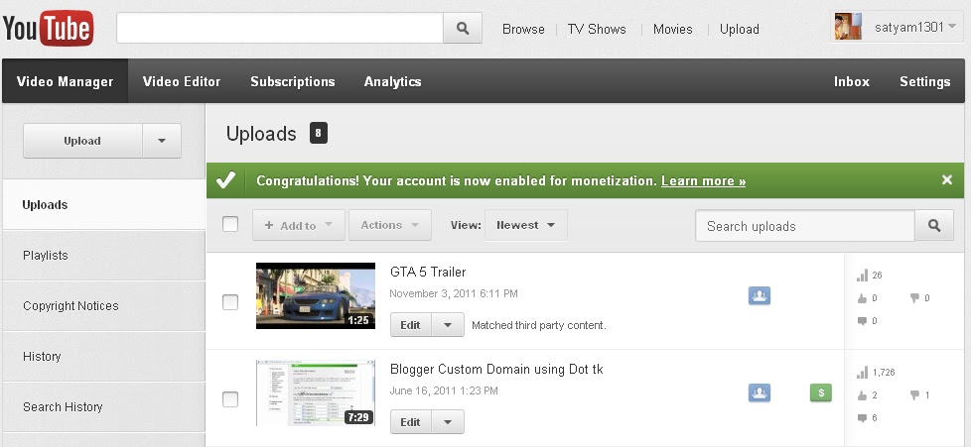Open the Inbox
971x447 pixels.
[852, 81]
